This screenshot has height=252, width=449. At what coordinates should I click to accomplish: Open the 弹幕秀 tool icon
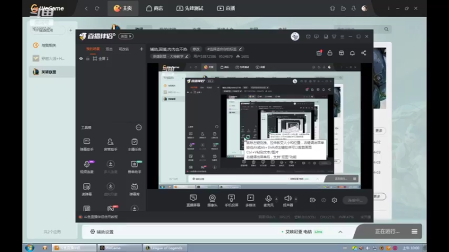(x=134, y=189)
